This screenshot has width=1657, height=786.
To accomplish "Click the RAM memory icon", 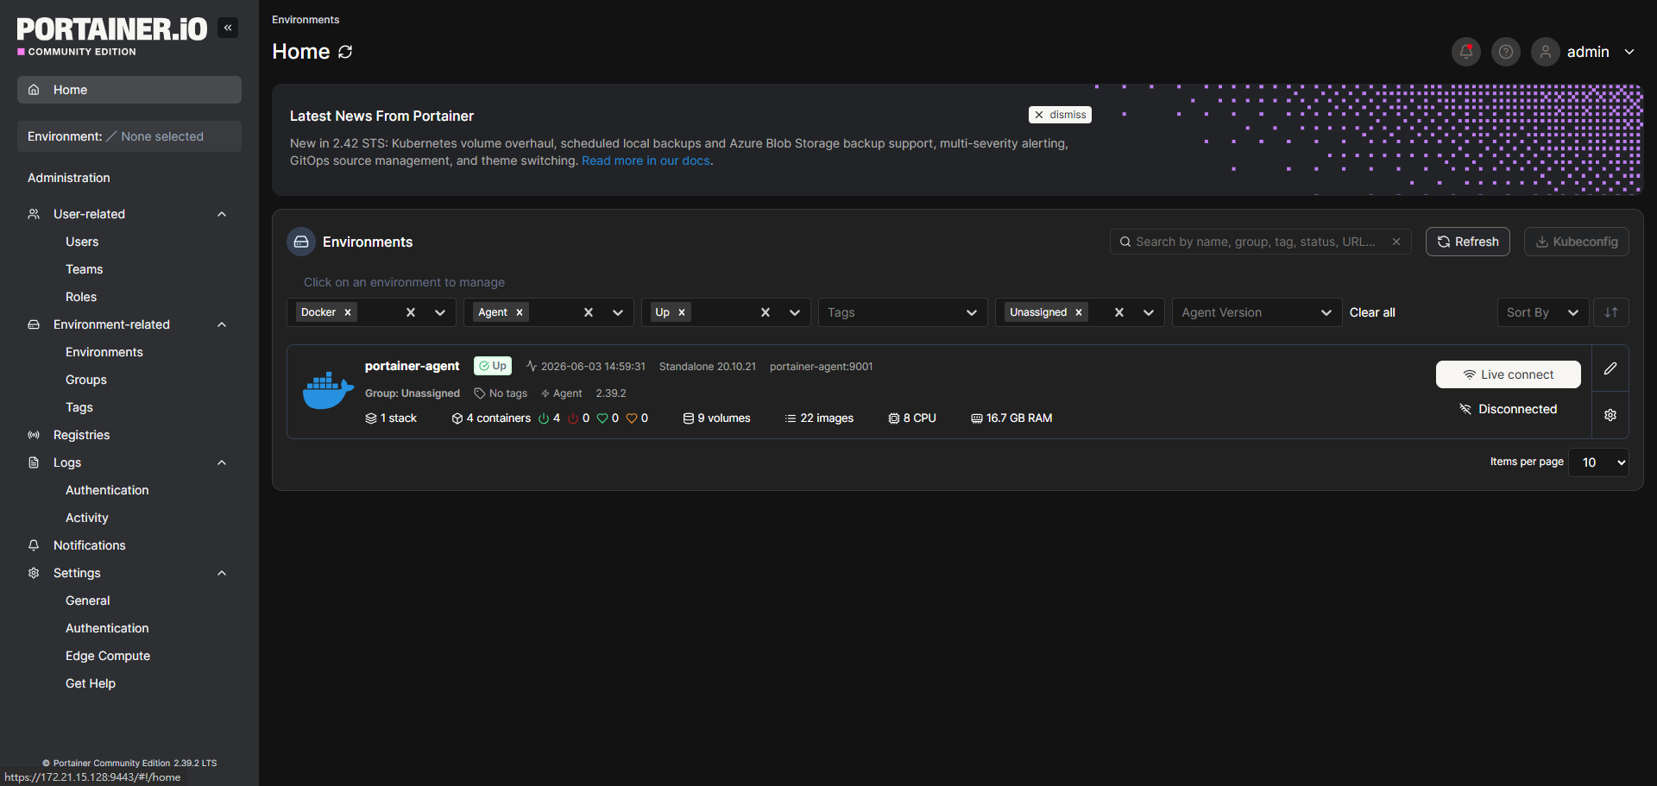I will pyautogui.click(x=977, y=418).
